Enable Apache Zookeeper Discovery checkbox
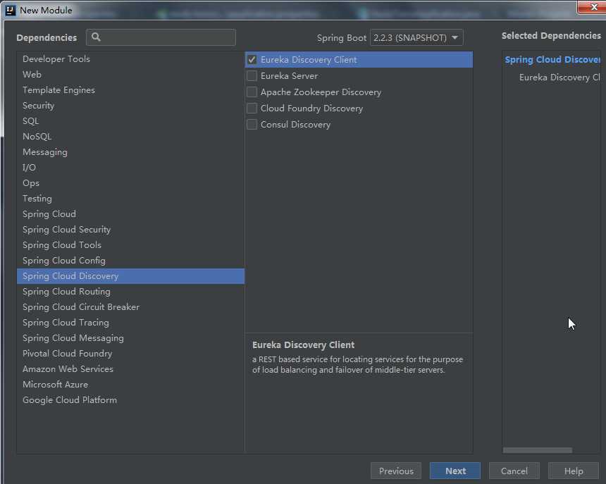The width and height of the screenshot is (606, 484). coord(252,92)
